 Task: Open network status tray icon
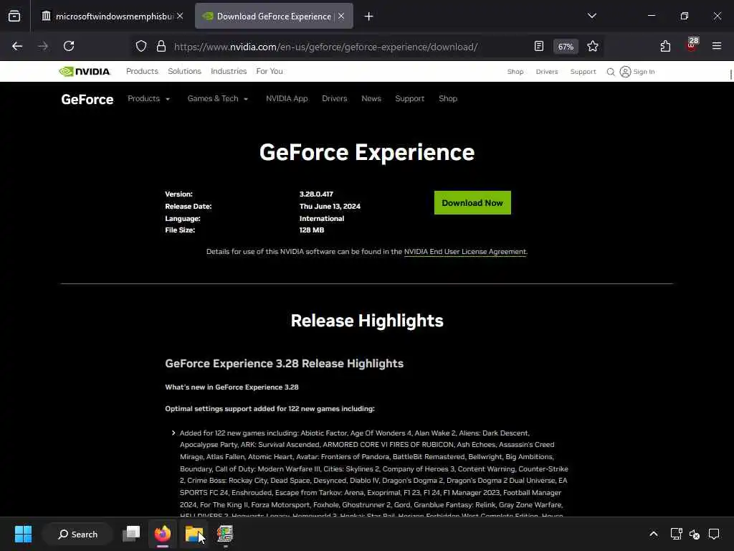tap(676, 534)
